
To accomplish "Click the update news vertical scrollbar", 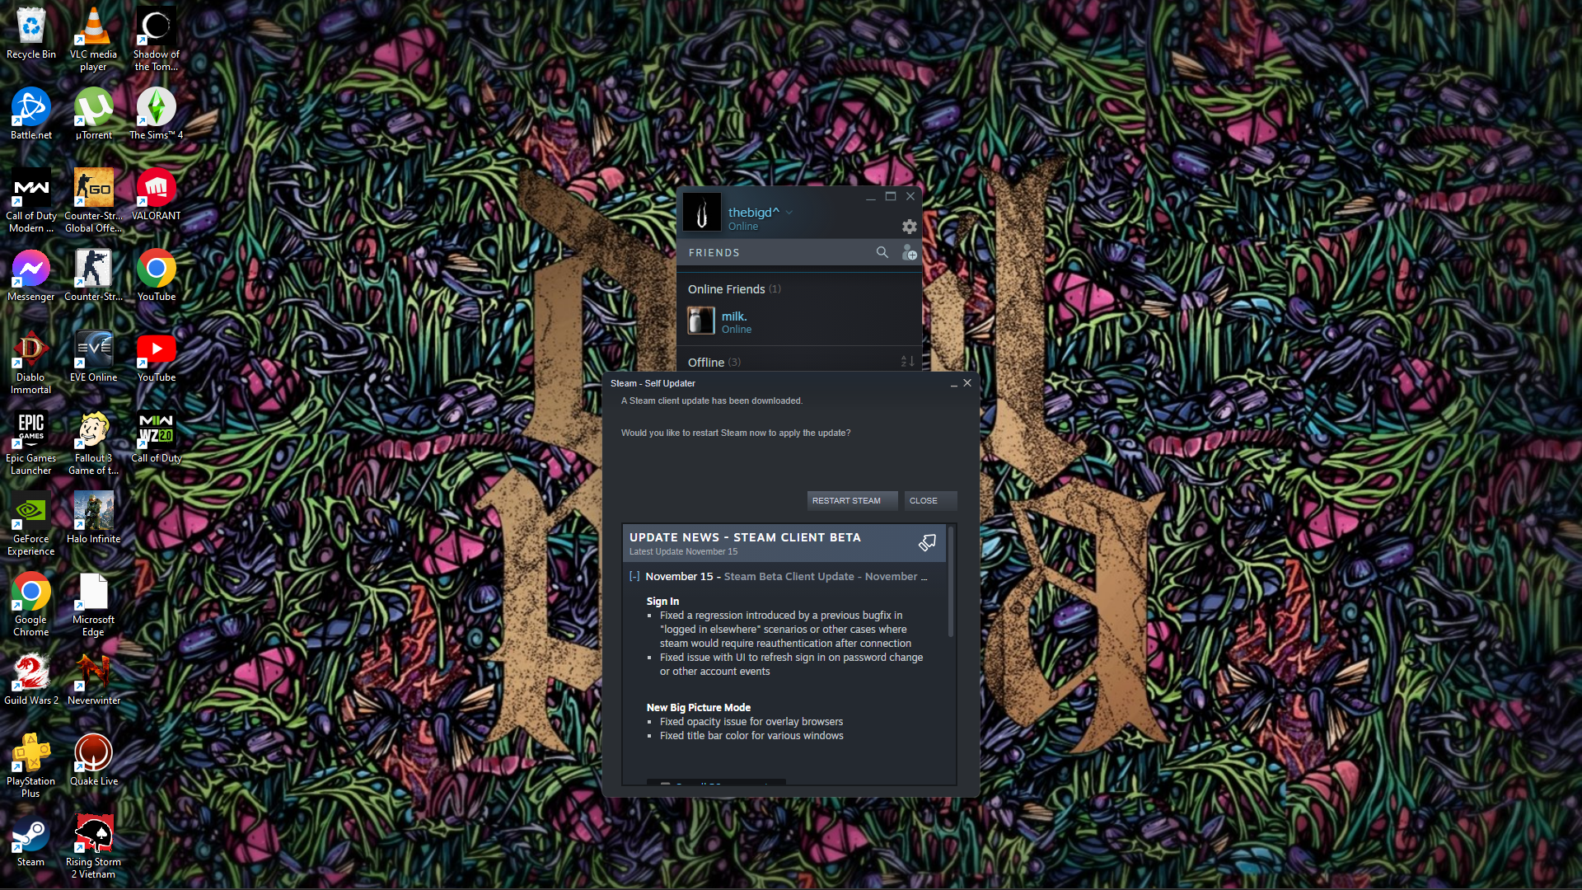I will coord(951,582).
